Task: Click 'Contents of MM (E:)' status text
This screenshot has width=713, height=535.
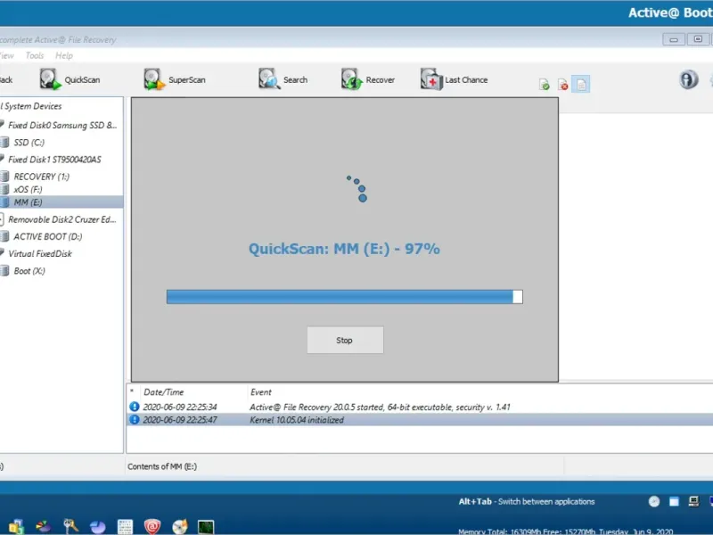Action: pos(162,466)
